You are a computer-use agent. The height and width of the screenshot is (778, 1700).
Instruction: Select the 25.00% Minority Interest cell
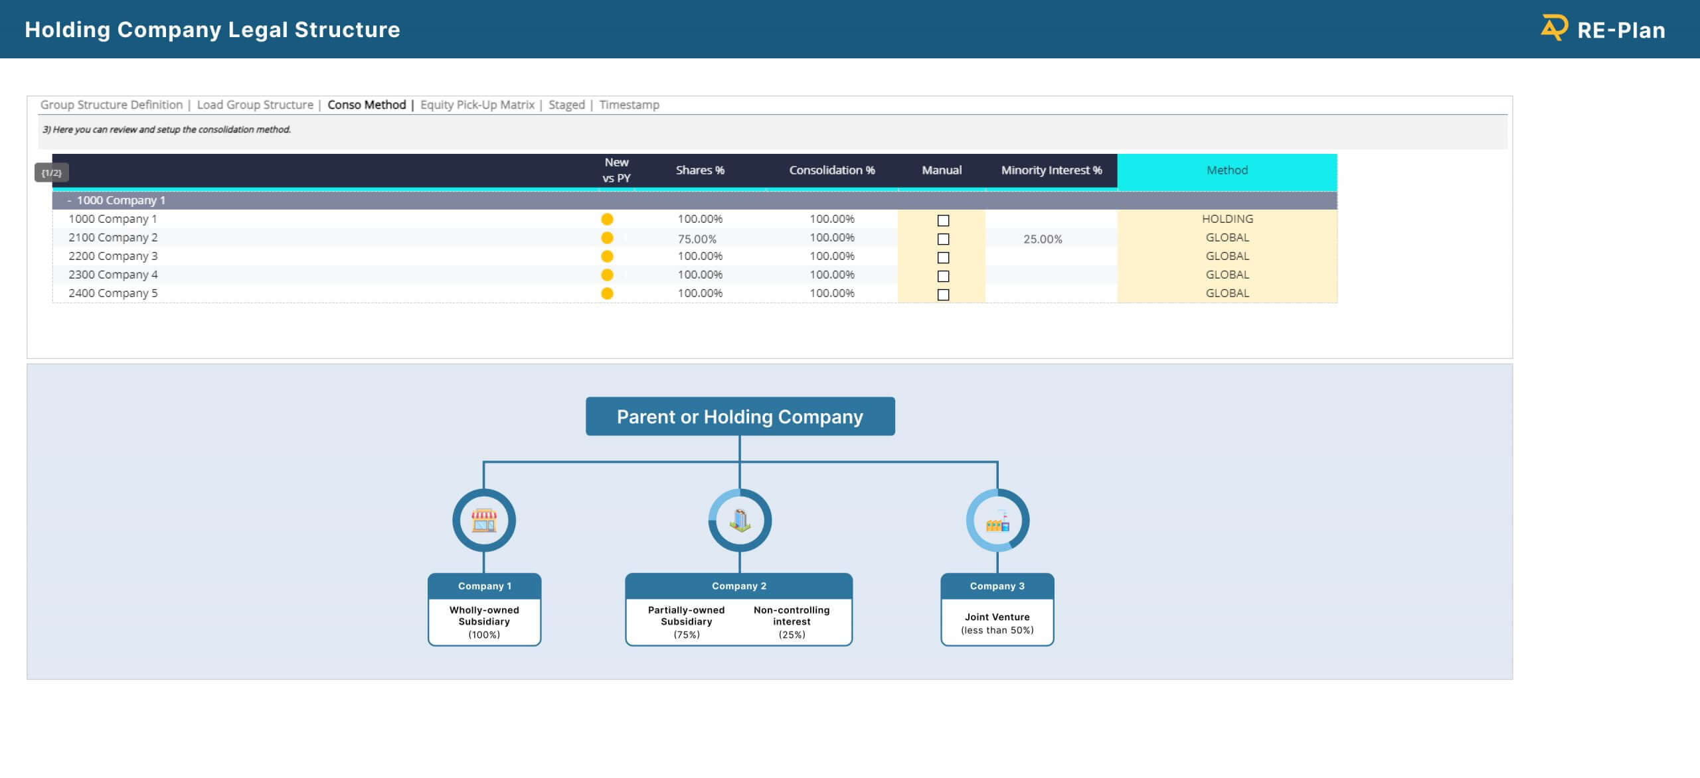click(1043, 239)
